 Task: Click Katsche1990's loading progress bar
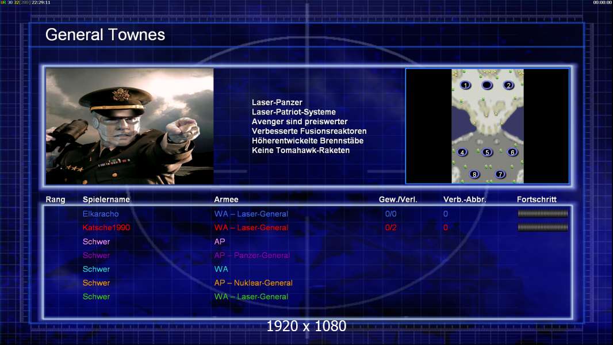pos(543,227)
